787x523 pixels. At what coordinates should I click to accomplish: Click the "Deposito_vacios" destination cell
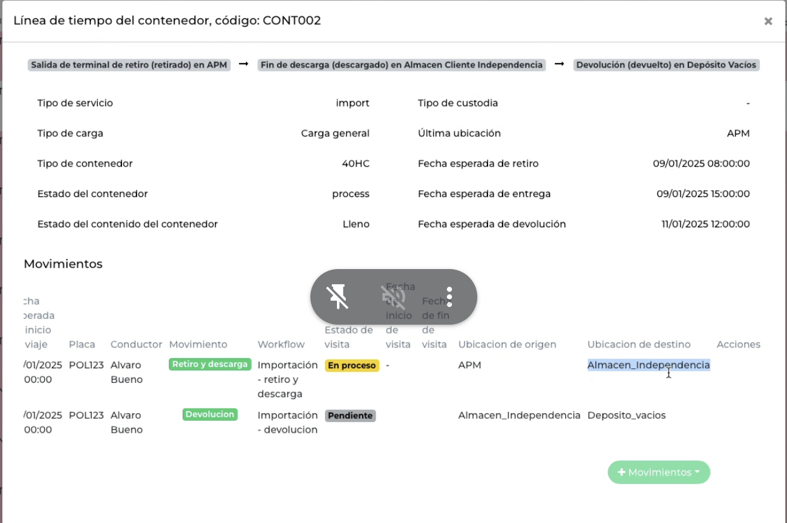point(626,415)
